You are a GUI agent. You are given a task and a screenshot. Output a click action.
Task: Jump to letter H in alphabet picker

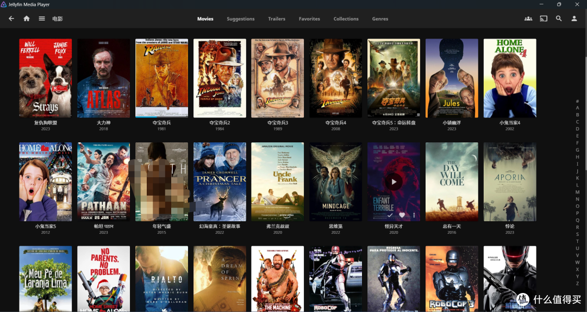point(577,157)
